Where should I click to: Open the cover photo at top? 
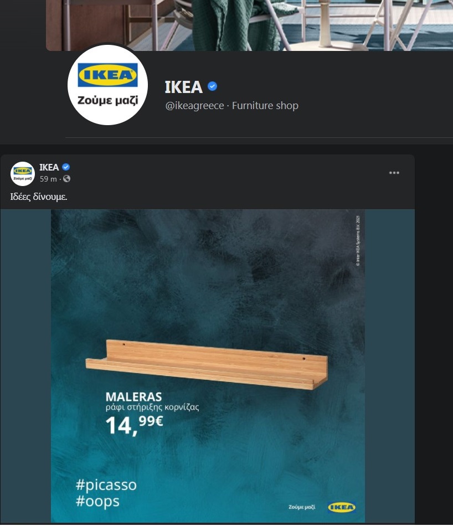click(x=249, y=25)
